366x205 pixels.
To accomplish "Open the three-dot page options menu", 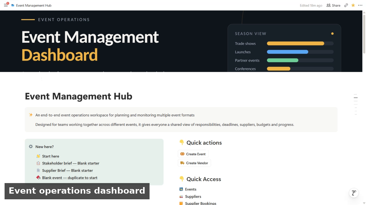I will pos(360,5).
